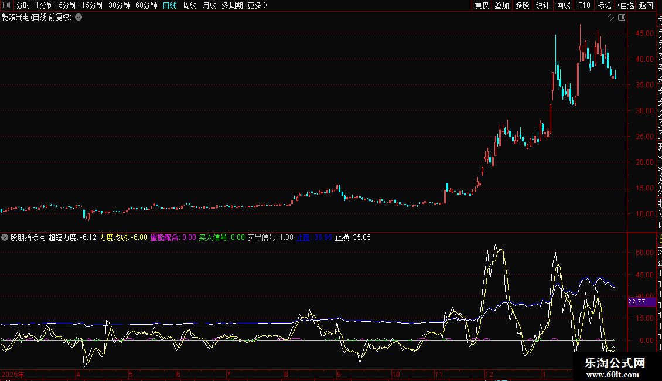
Task: Click 超短力度 indicator value label
Action: click(x=72, y=237)
